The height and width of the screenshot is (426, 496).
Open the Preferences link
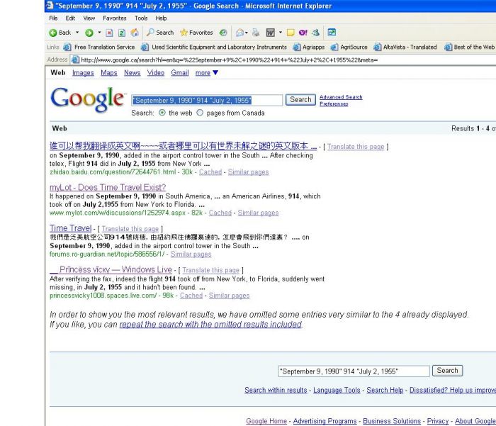click(x=334, y=103)
